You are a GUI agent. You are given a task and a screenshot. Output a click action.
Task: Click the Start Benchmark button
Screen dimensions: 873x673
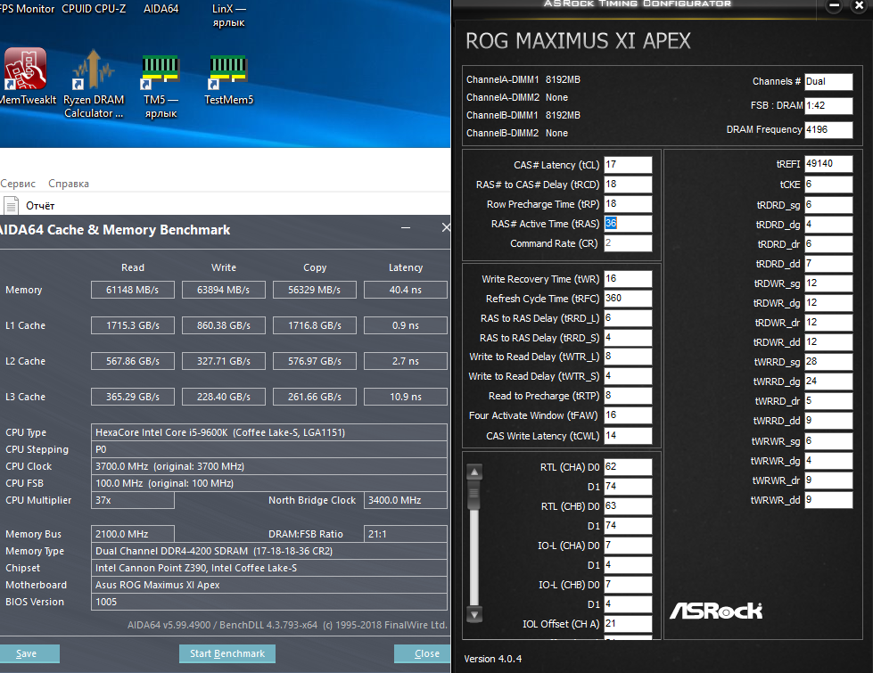point(227,653)
